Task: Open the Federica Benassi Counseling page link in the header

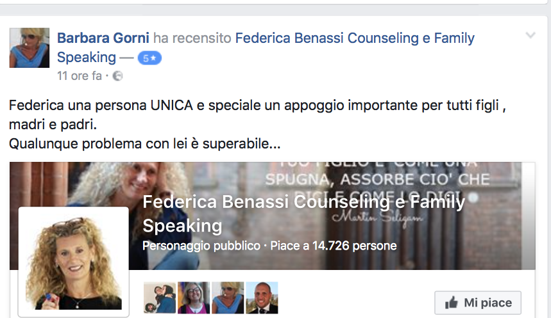Action: (x=266, y=47)
